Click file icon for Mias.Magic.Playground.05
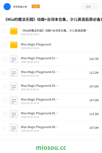This screenshot has height=153, width=102. [14, 114]
